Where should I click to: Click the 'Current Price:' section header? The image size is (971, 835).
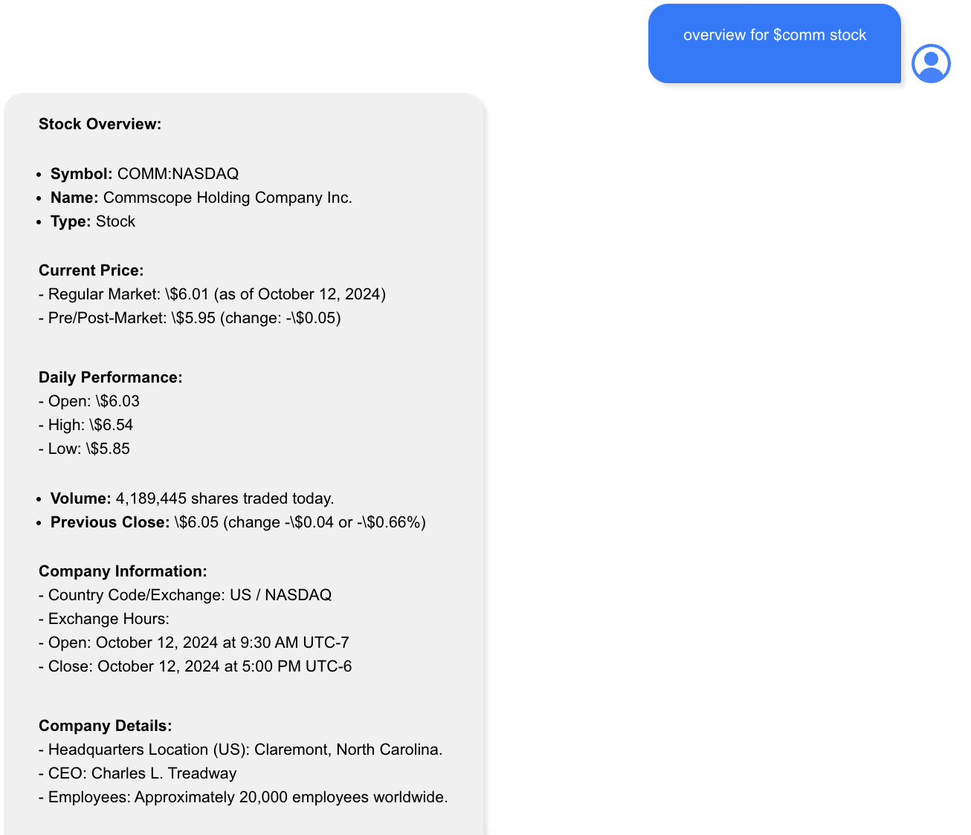91,270
